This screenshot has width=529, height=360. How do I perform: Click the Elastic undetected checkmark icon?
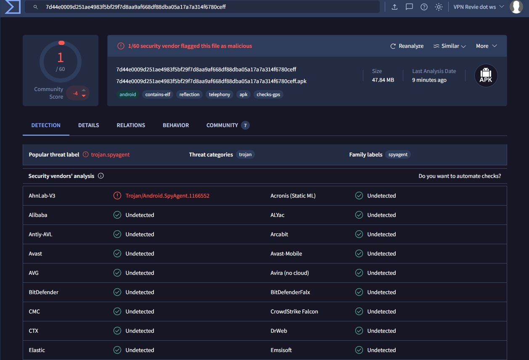[x=117, y=350]
